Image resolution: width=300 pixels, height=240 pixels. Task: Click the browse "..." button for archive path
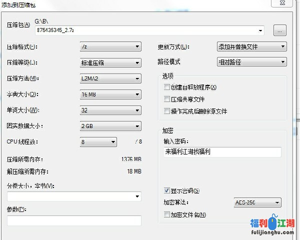(x=279, y=30)
